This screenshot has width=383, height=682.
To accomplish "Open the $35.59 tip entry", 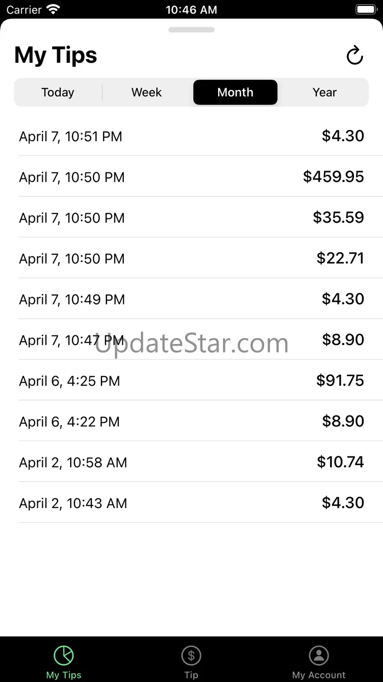I will pos(191,217).
